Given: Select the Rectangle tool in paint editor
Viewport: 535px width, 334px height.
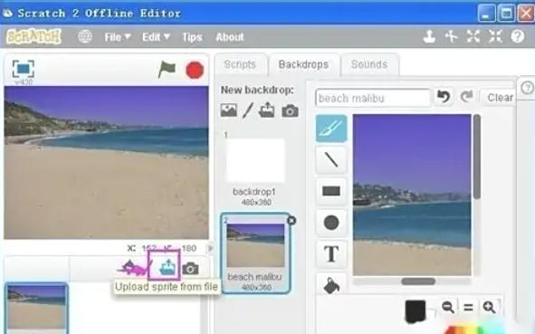Looking at the screenshot, I should (331, 191).
